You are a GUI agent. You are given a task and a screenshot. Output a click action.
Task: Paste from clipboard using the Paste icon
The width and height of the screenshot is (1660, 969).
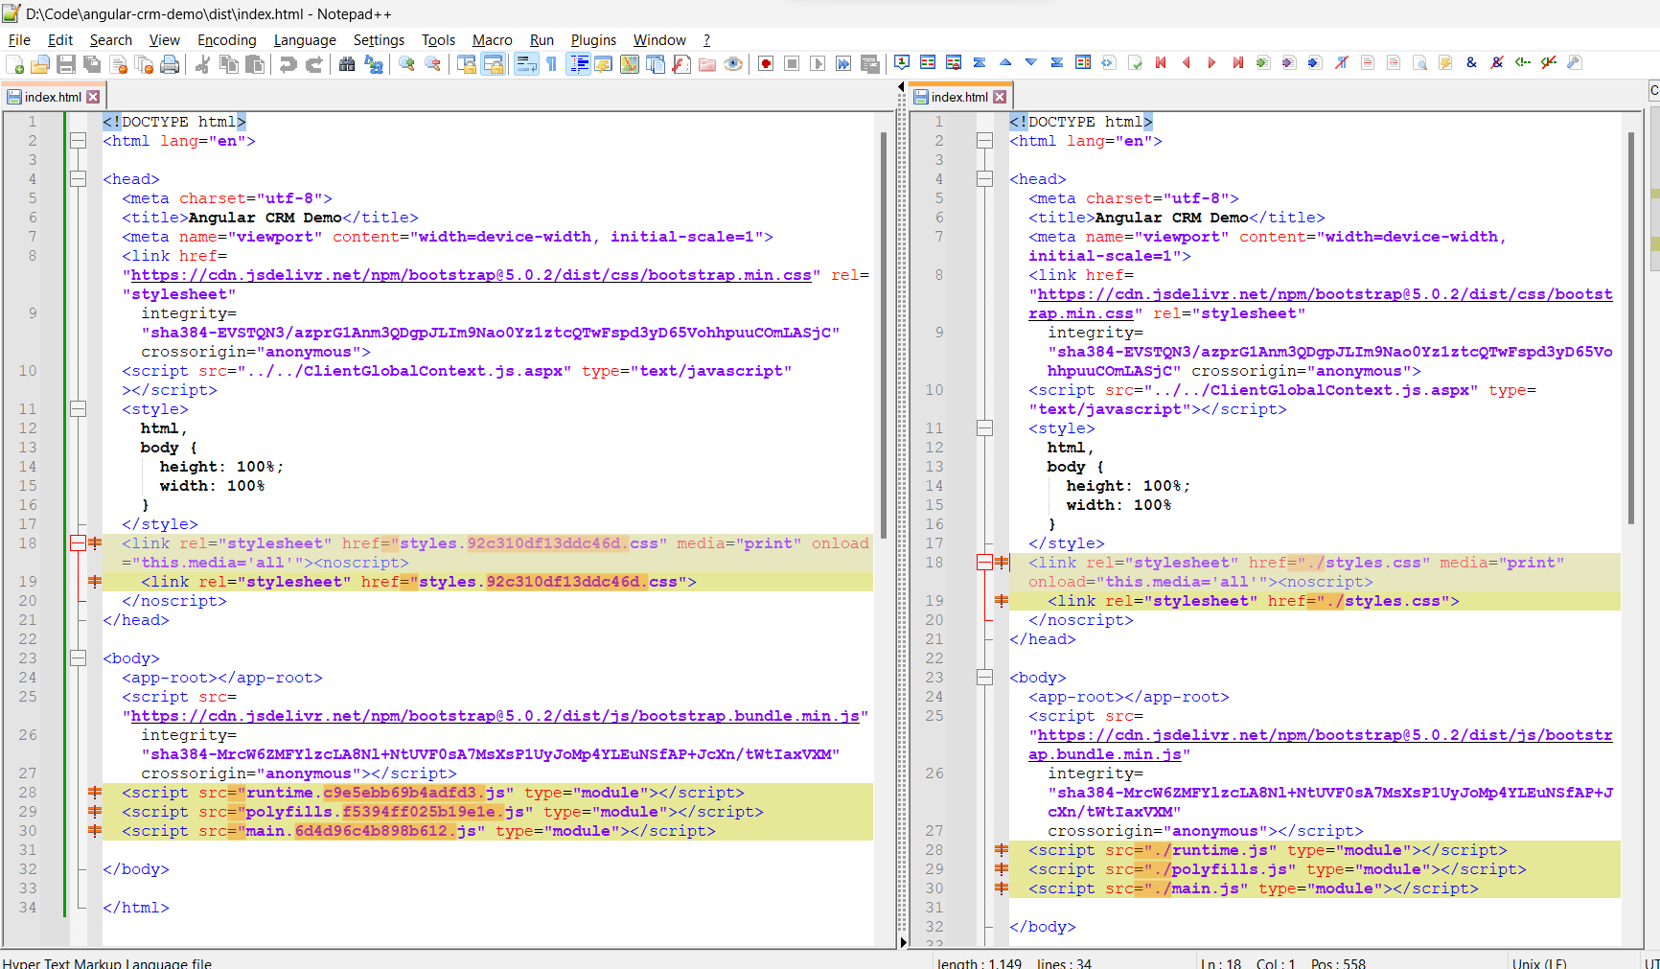click(x=255, y=64)
